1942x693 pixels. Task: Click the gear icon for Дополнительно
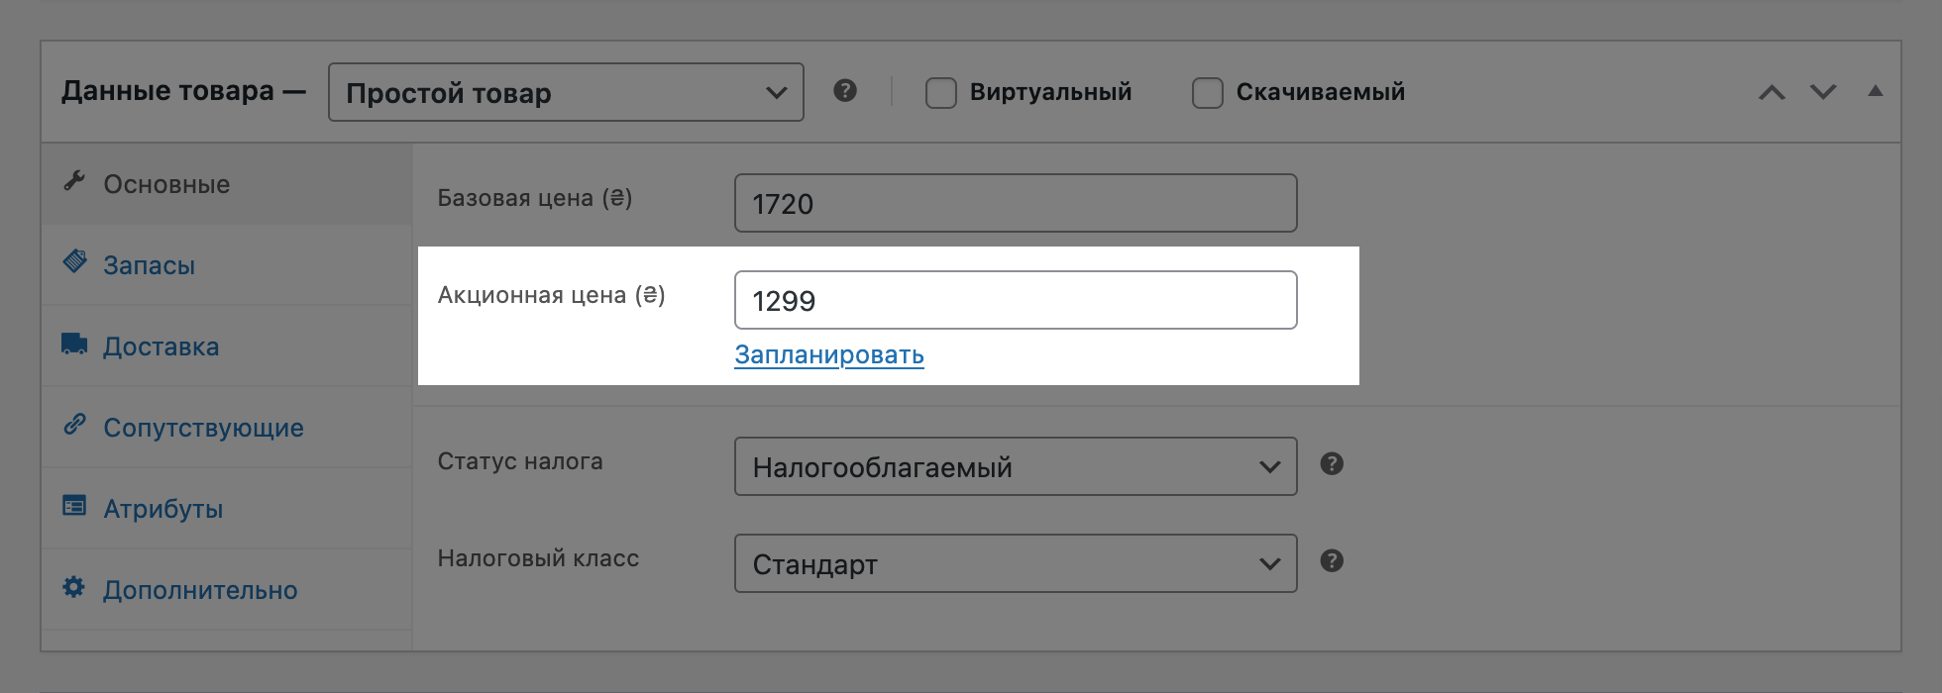[74, 587]
